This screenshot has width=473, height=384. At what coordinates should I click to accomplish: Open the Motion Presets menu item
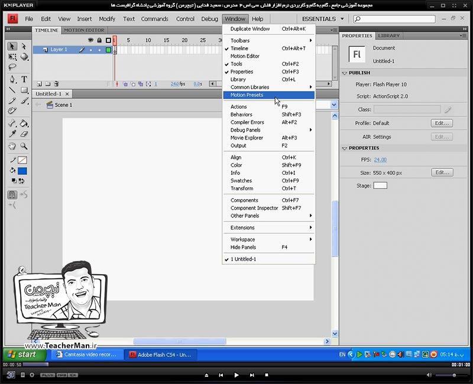tap(268, 95)
